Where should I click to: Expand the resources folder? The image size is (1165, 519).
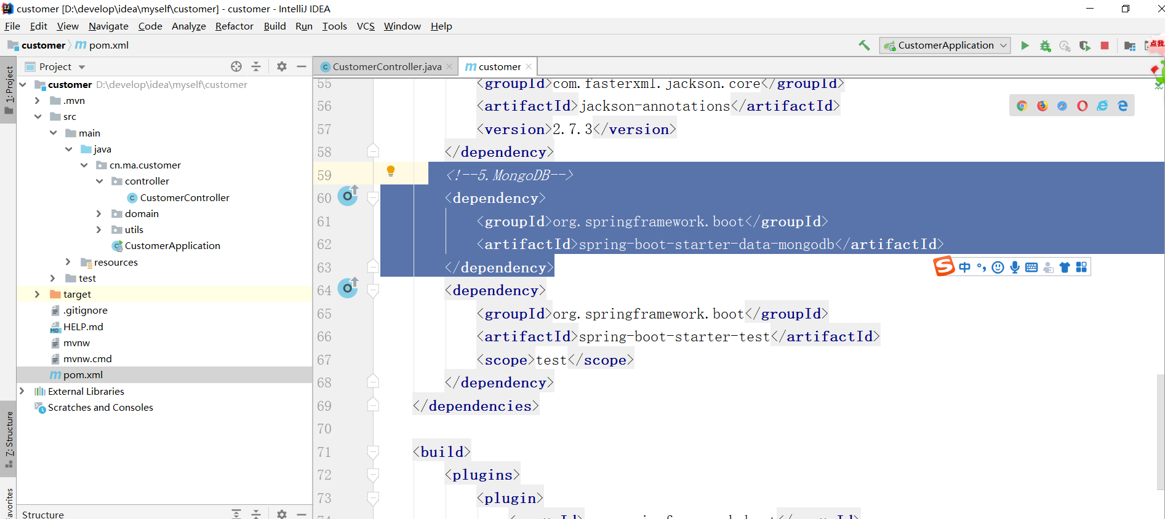coord(68,262)
